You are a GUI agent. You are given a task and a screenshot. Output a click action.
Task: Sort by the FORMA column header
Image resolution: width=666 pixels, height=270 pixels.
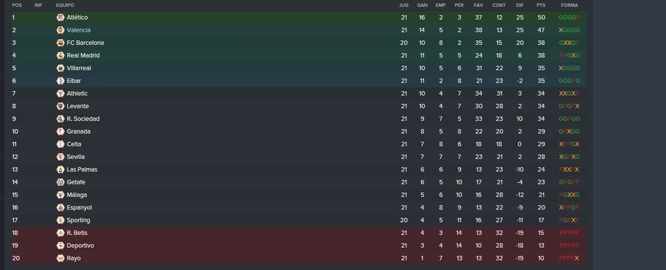pyautogui.click(x=570, y=5)
